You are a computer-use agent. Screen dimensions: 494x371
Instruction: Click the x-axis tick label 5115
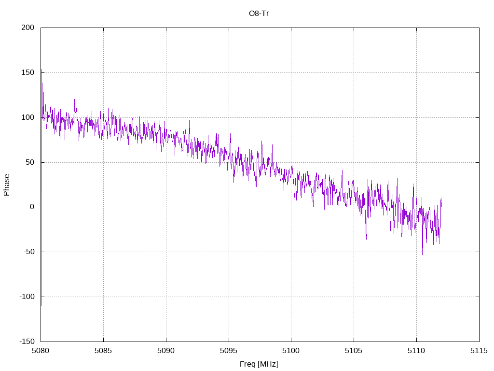[479, 351]
